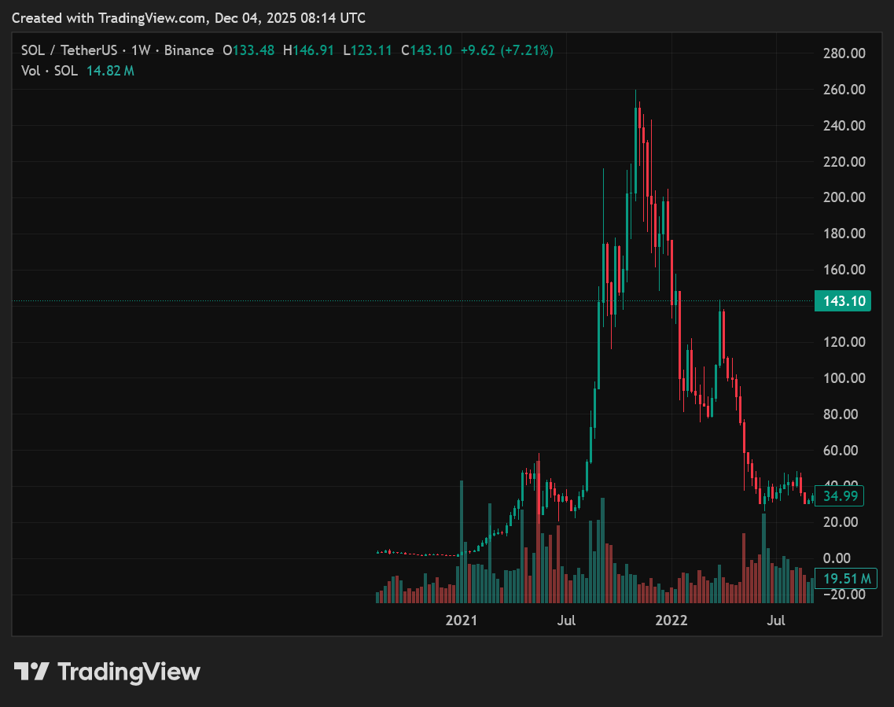The image size is (894, 707).
Task: Click the 34.99 price label on axis
Action: (839, 495)
